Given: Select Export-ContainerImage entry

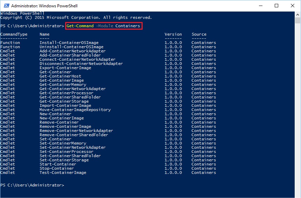Looking at the screenshot, I should coord(65,68).
